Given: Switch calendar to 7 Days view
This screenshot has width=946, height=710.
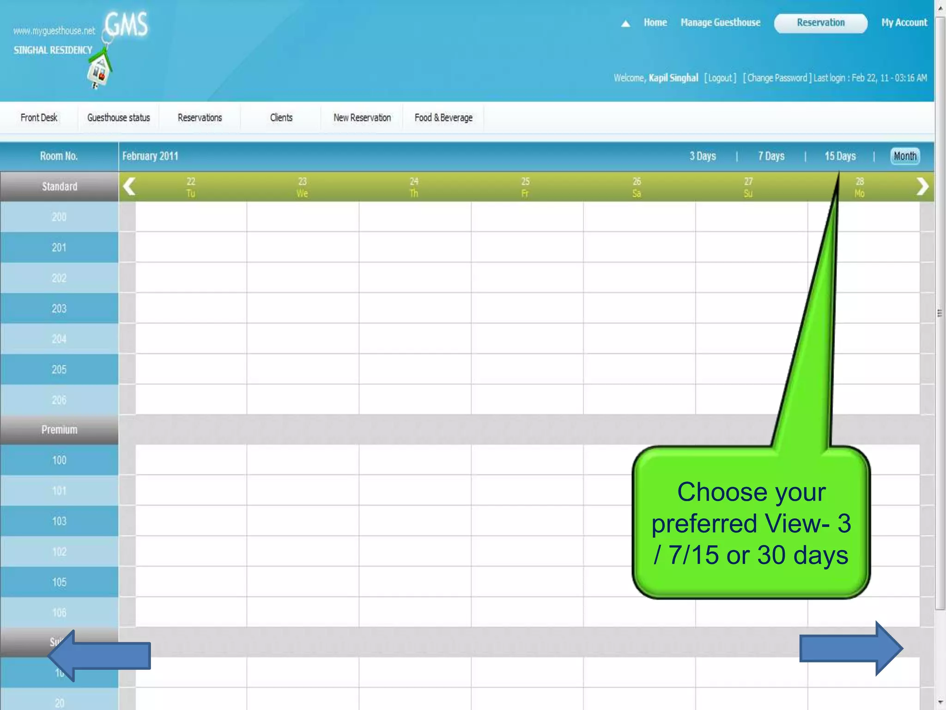Looking at the screenshot, I should click(771, 156).
